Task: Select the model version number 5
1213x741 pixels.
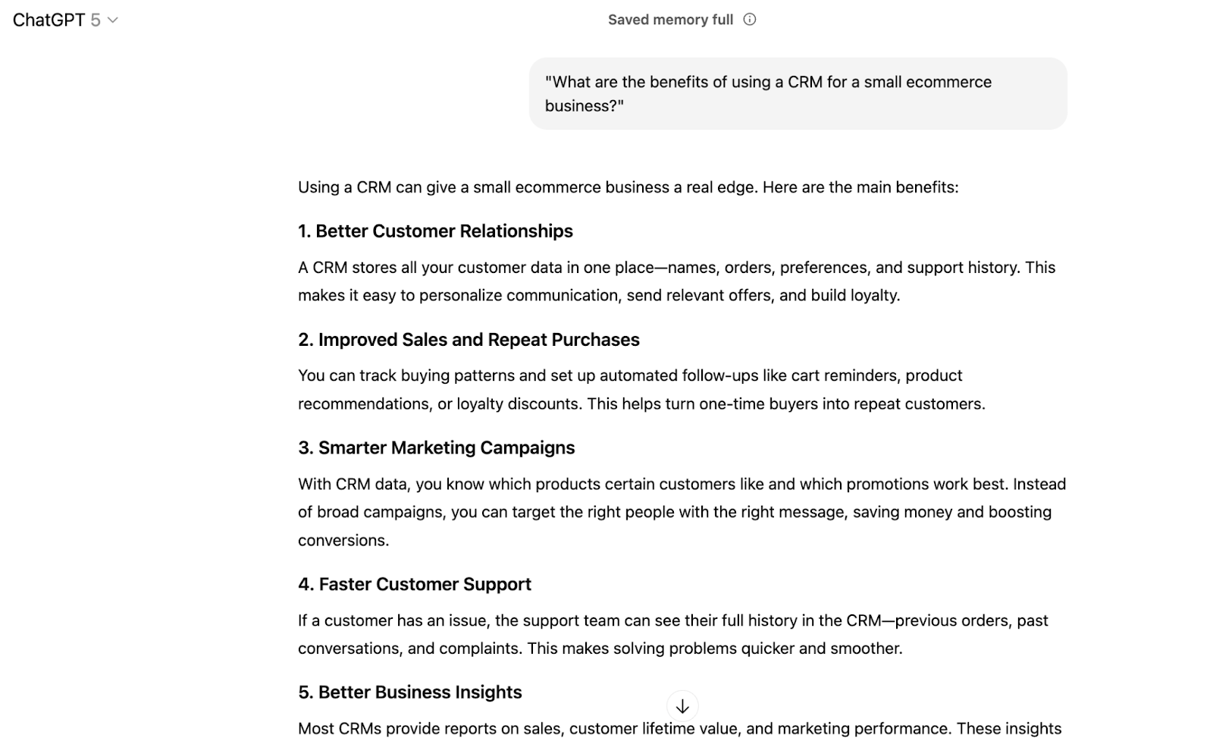Action: 96,20
